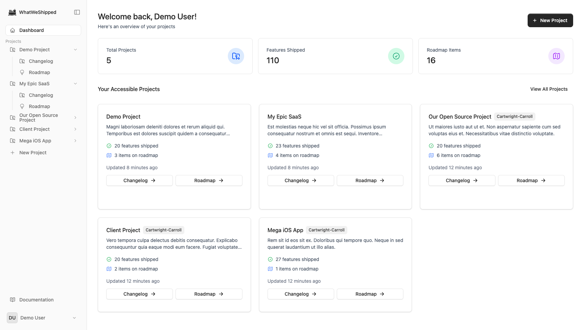Click the Dashboard home icon
Image resolution: width=584 pixels, height=330 pixels.
13,30
